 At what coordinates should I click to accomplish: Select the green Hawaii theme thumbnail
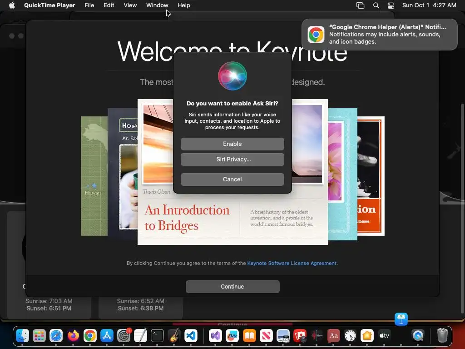tap(94, 176)
